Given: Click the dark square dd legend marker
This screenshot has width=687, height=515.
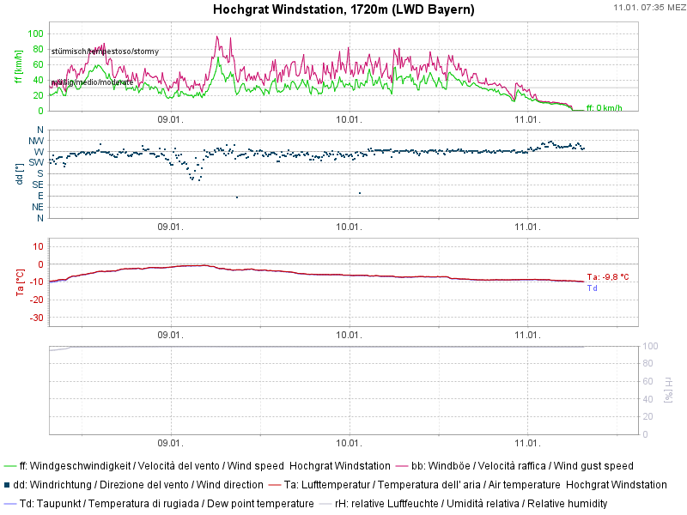Looking at the screenshot, I should click(7, 485).
